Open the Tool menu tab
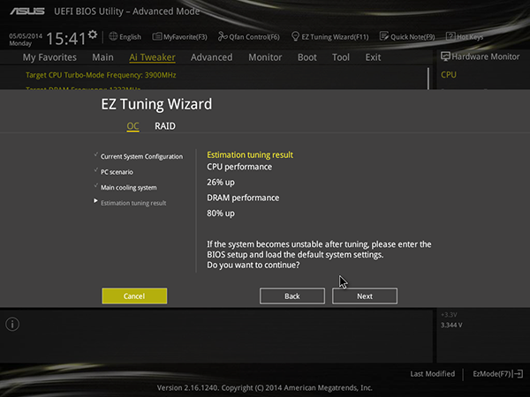Image resolution: width=530 pixels, height=397 pixels. (x=341, y=57)
